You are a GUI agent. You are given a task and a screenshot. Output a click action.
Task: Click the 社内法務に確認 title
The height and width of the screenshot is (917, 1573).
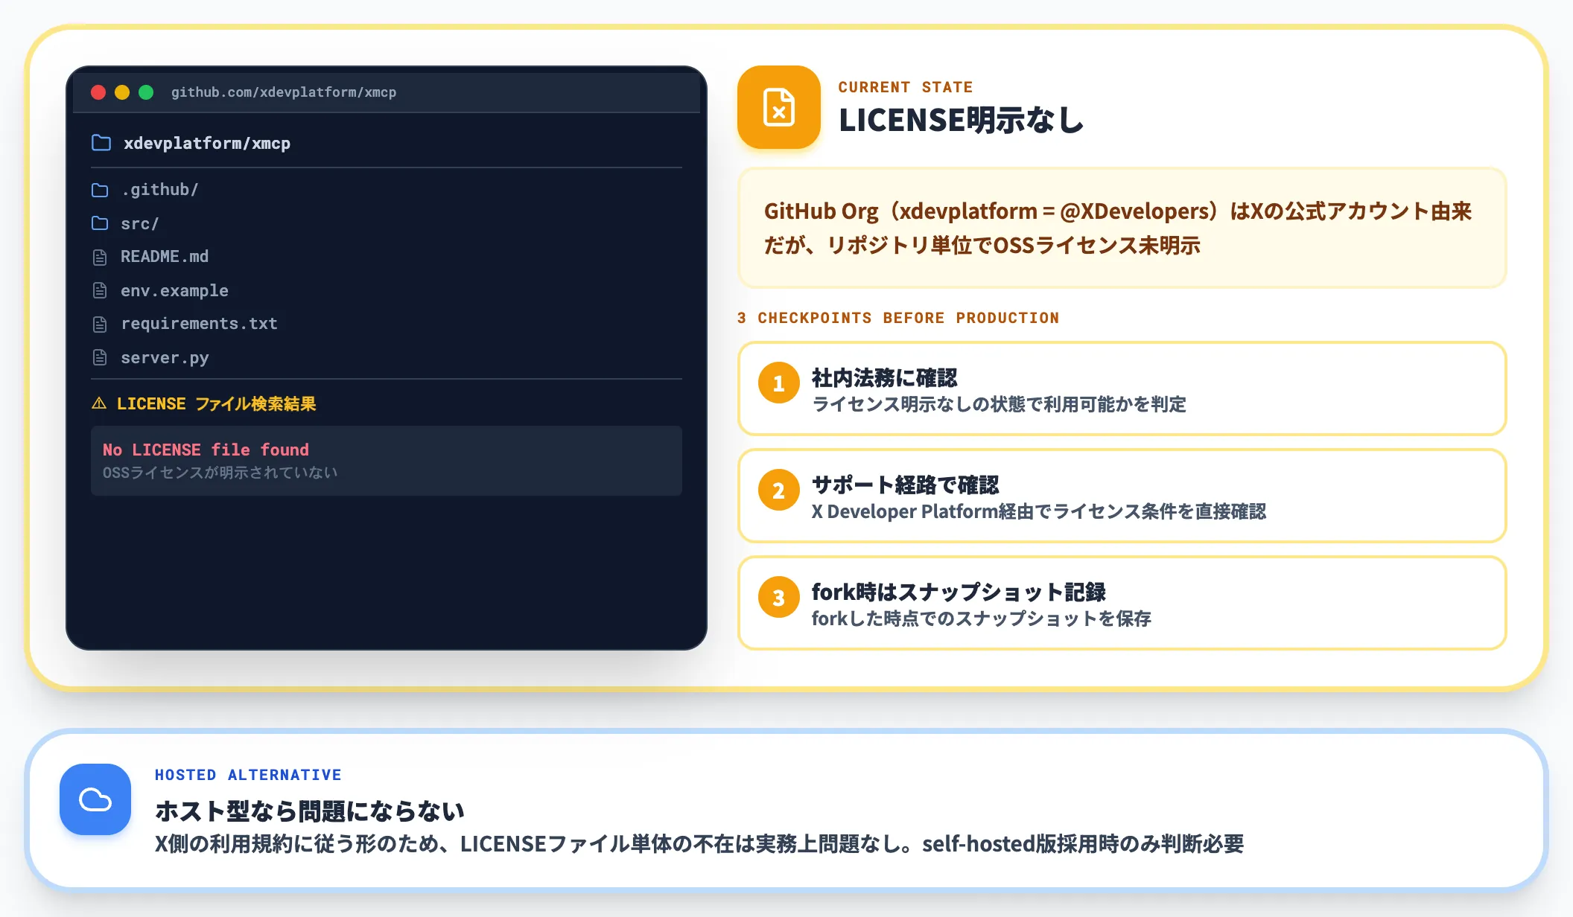point(885,378)
